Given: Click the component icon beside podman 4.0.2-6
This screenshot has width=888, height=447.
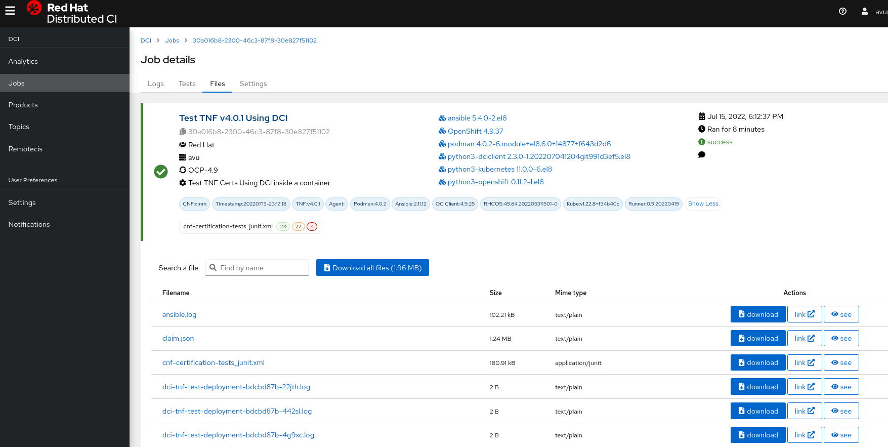Looking at the screenshot, I should coord(442,144).
